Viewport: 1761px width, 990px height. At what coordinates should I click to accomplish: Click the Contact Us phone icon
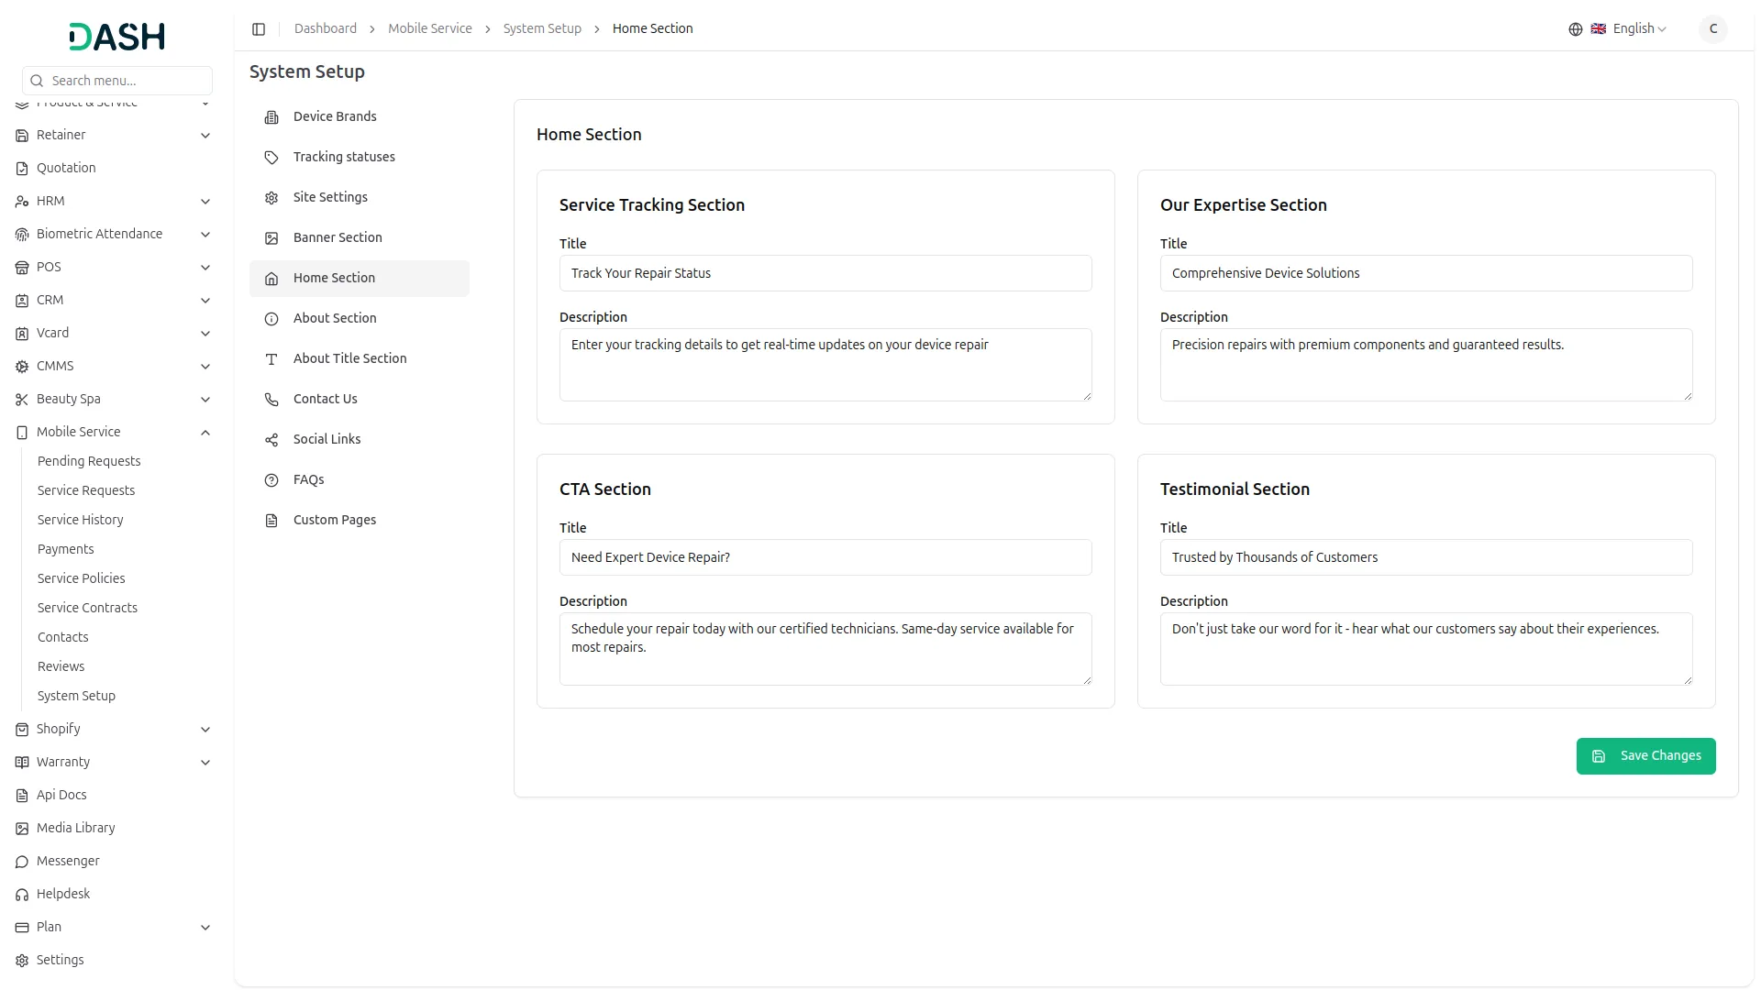coord(271,400)
